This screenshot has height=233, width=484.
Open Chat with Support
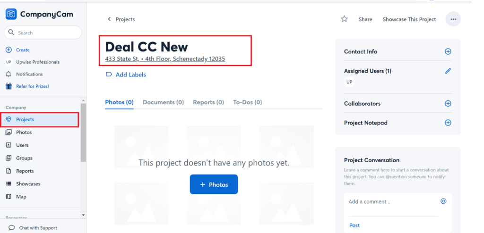(33, 228)
